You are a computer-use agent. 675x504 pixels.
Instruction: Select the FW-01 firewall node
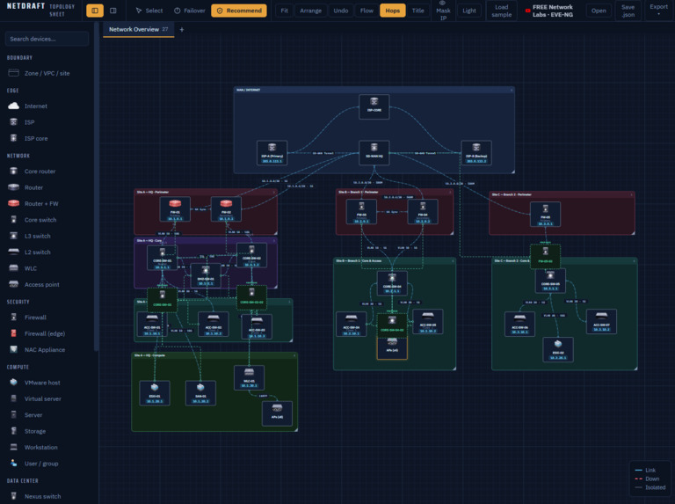tap(175, 209)
